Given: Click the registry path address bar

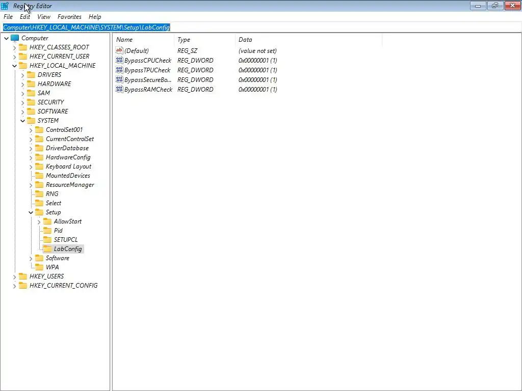Looking at the screenshot, I should point(261,27).
